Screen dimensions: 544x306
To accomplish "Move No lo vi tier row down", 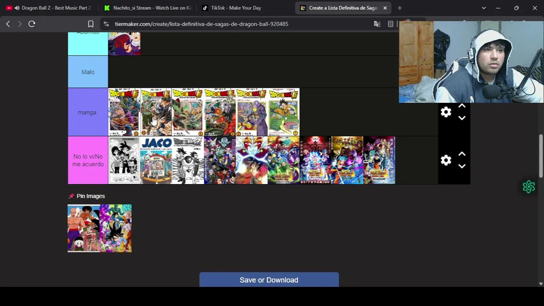I will click(462, 166).
